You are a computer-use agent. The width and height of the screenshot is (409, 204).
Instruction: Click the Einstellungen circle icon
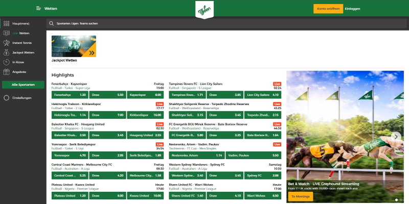pos(7,98)
